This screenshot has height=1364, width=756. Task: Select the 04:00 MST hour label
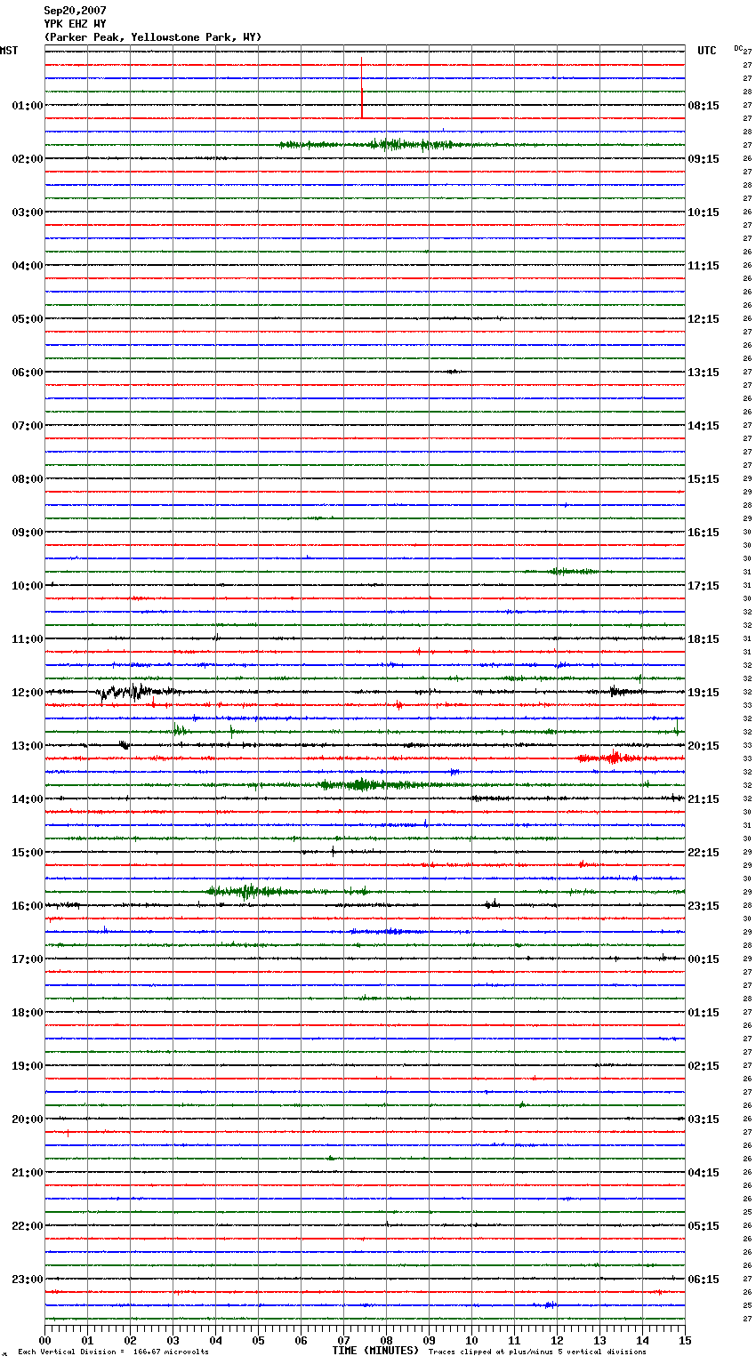28,266
